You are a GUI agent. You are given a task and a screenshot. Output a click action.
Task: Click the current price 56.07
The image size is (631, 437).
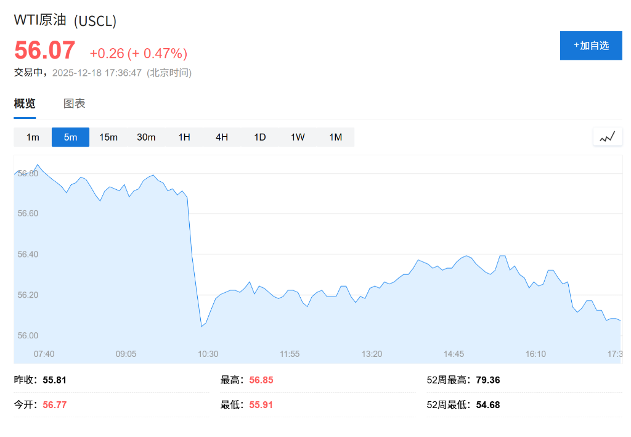[45, 51]
